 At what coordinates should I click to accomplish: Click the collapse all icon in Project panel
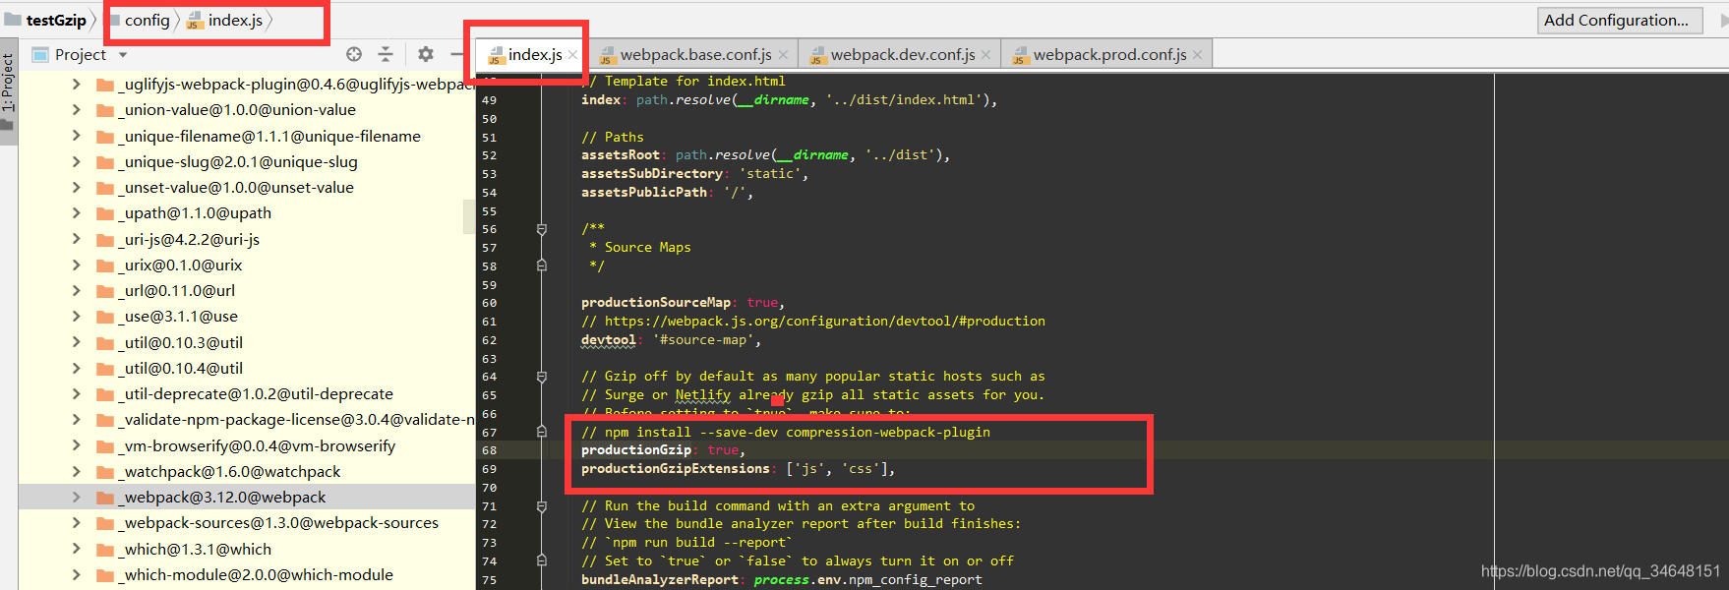[386, 54]
